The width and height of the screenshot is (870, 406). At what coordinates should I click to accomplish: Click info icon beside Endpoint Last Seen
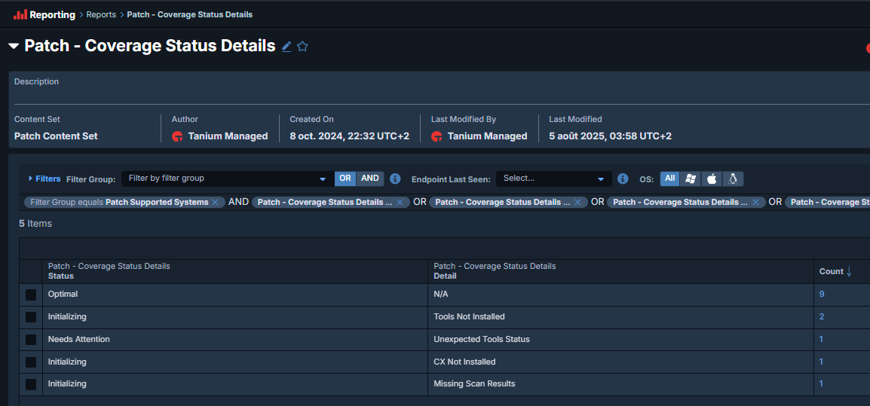click(623, 179)
